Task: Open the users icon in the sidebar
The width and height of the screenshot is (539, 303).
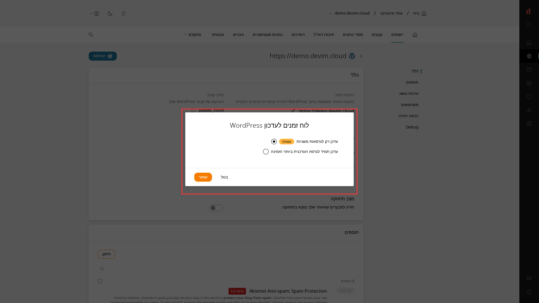Action: (529, 110)
